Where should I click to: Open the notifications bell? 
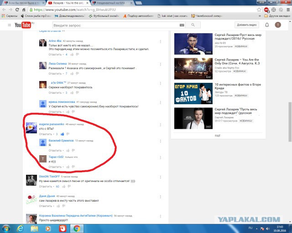point(267,25)
